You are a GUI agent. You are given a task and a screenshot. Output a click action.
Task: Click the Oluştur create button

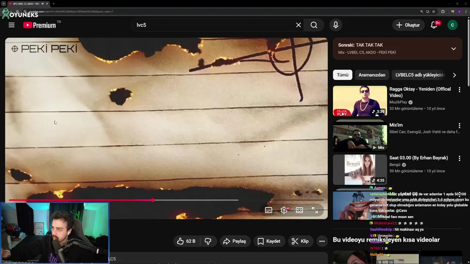point(408,25)
